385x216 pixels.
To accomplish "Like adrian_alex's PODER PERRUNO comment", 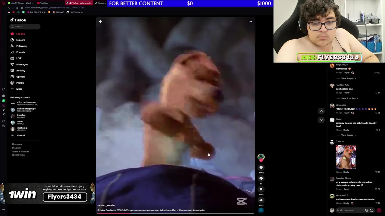I will (x=376, y=113).
